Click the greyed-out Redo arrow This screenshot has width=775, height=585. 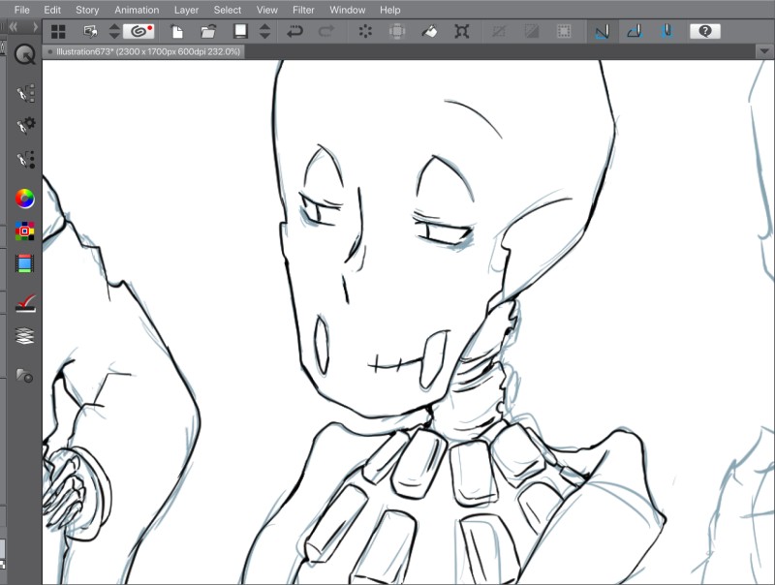coord(326,32)
